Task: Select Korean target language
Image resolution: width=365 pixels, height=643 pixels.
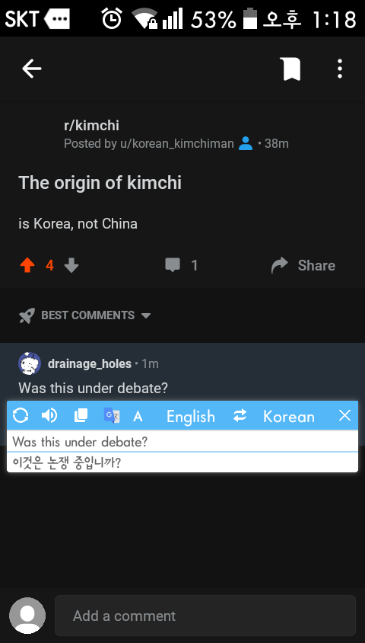Action: coord(288,417)
